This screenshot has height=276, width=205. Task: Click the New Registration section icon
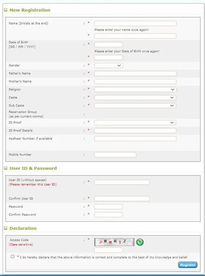6,10
